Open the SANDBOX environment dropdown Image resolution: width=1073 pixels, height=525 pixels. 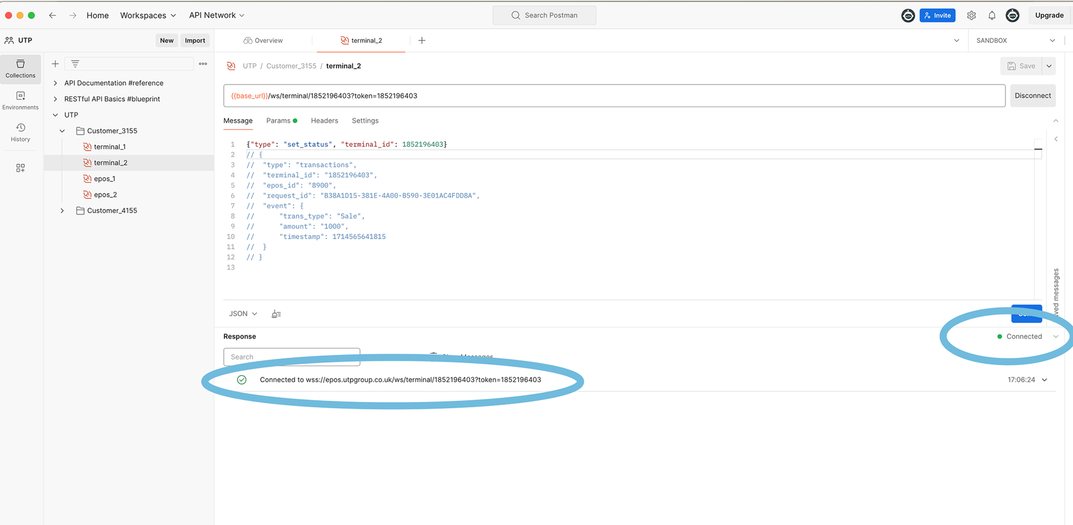pos(1015,40)
